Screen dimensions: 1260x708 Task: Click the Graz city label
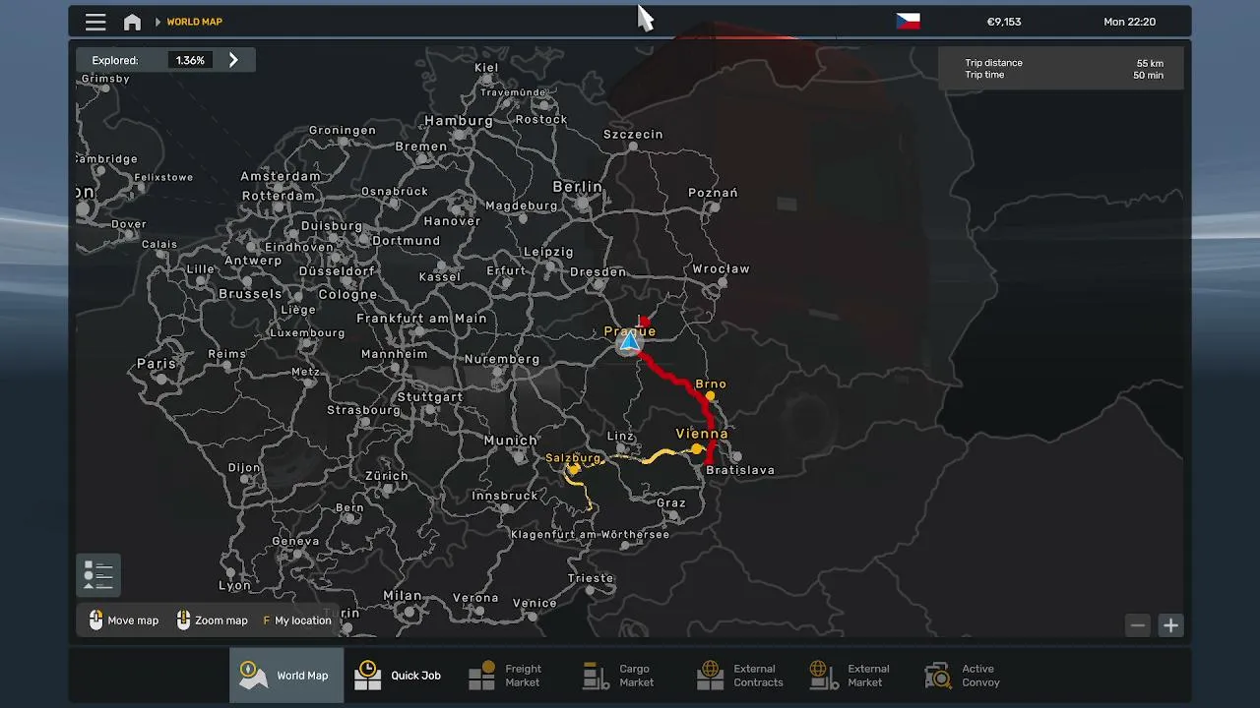tap(671, 503)
